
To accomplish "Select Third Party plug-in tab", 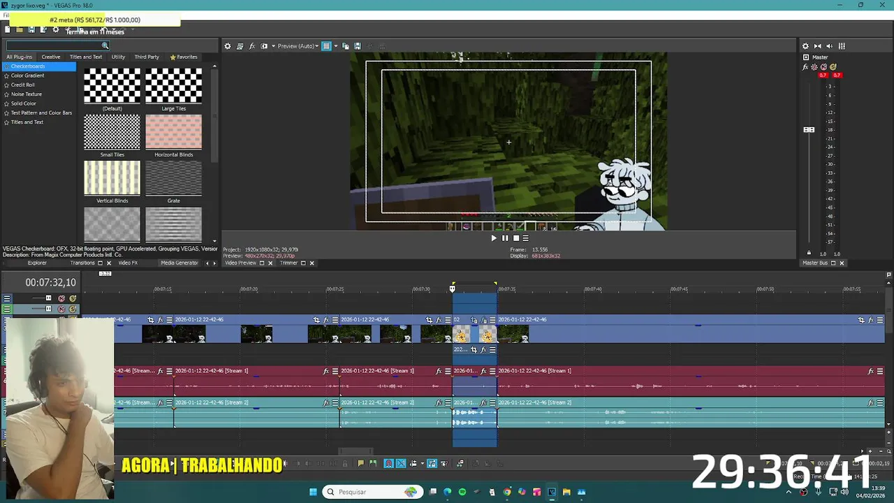I will point(147,57).
